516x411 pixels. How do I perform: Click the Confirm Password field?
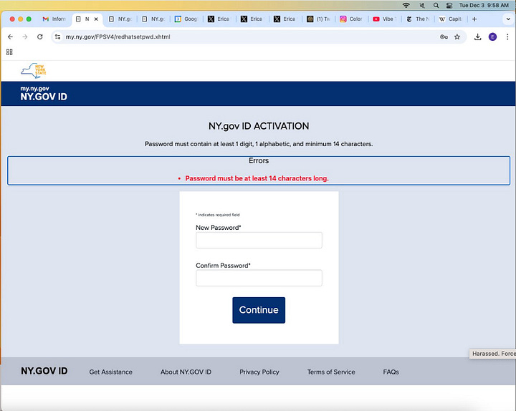point(259,278)
